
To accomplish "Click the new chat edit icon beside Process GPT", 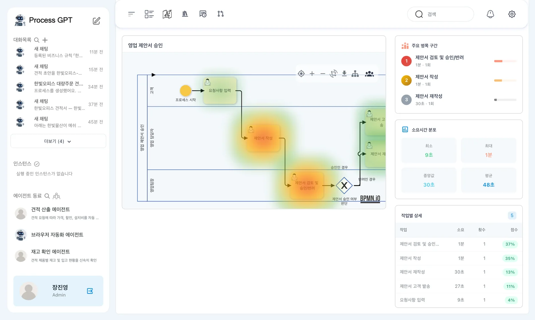I will (96, 21).
